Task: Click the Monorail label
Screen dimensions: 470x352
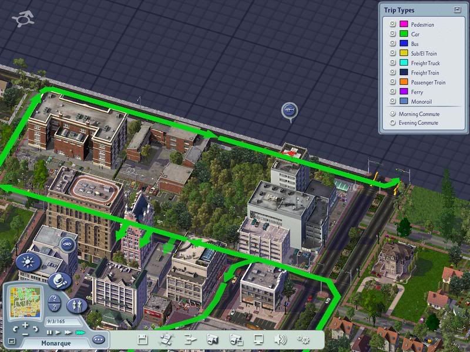Action: coord(421,101)
